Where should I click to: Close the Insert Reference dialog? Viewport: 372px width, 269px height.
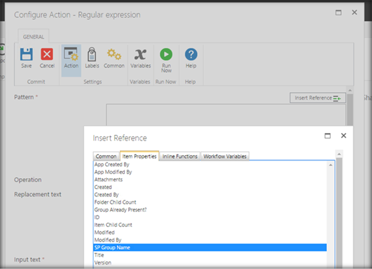(344, 135)
